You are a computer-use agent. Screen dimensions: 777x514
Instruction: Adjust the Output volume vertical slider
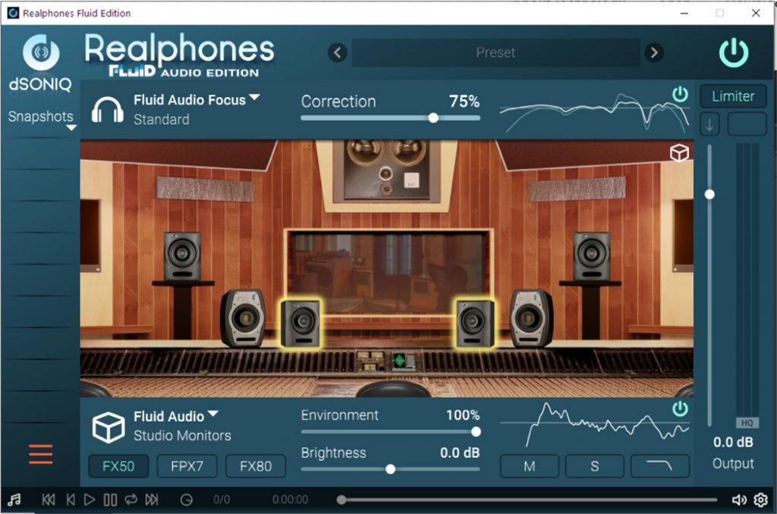click(x=709, y=195)
